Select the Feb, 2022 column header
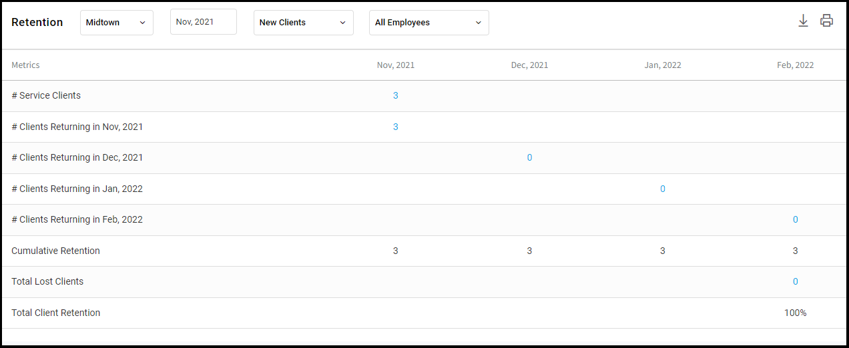The image size is (849, 348). pos(796,65)
